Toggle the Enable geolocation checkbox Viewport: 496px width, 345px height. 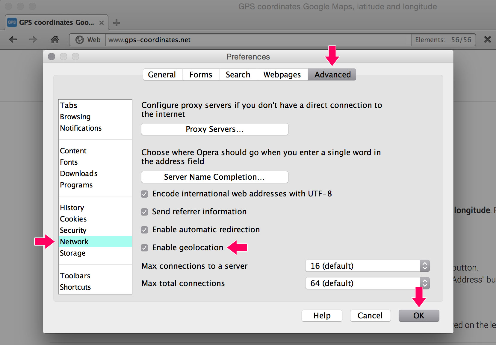[x=144, y=248]
